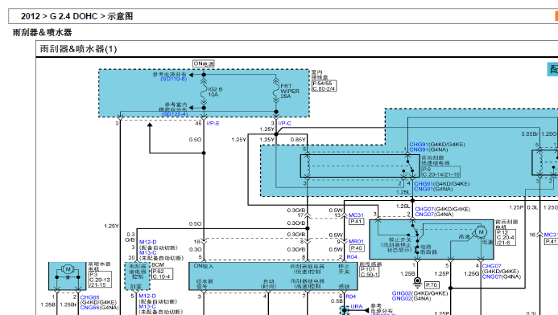Image resolution: width=558 pixels, height=315 pixels.
Task: Click the low-speed relay coil symbol
Action: pyautogui.click(x=307, y=166)
